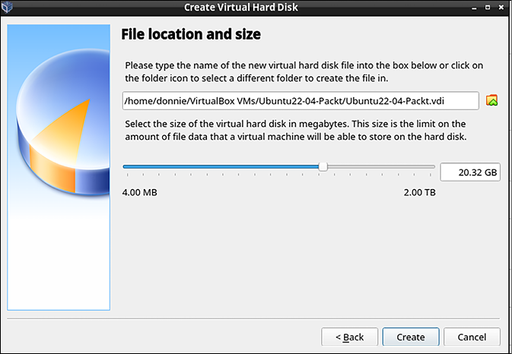Minimize the Create Virtual Hard Disk window
The height and width of the screenshot is (354, 512).
coord(474,8)
